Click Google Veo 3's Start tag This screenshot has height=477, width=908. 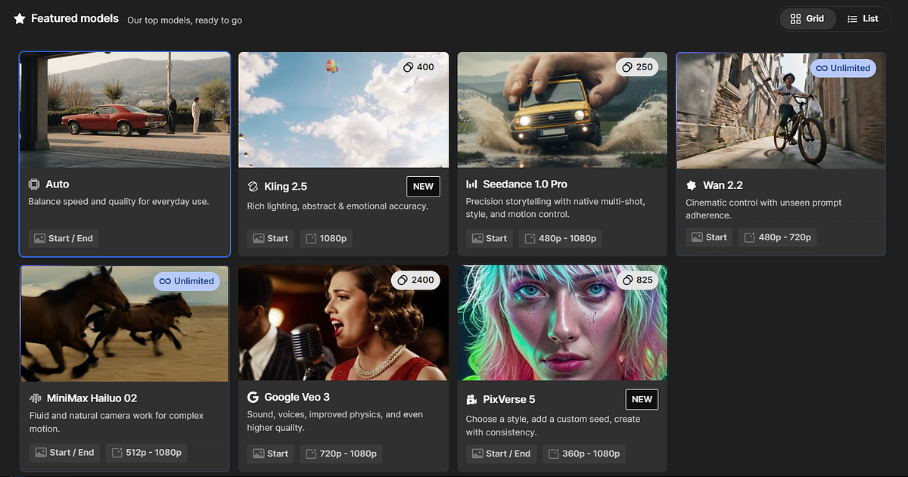271,454
